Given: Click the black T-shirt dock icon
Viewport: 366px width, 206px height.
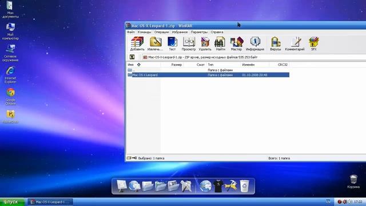Looking at the screenshot, I should point(218,186).
